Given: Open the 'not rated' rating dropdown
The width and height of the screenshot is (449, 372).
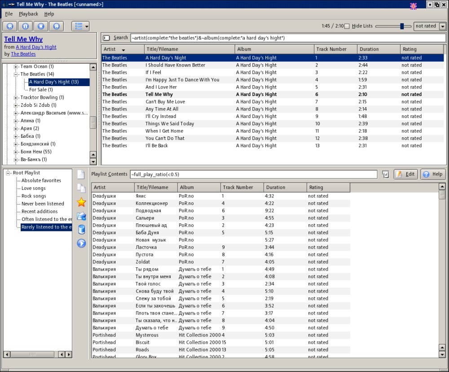Looking at the screenshot, I should click(x=430, y=26).
